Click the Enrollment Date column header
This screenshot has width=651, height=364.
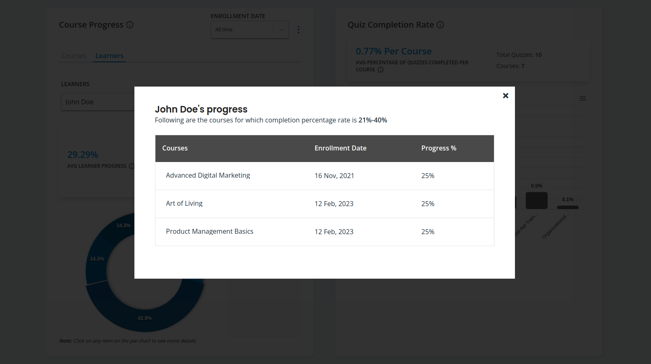click(340, 148)
